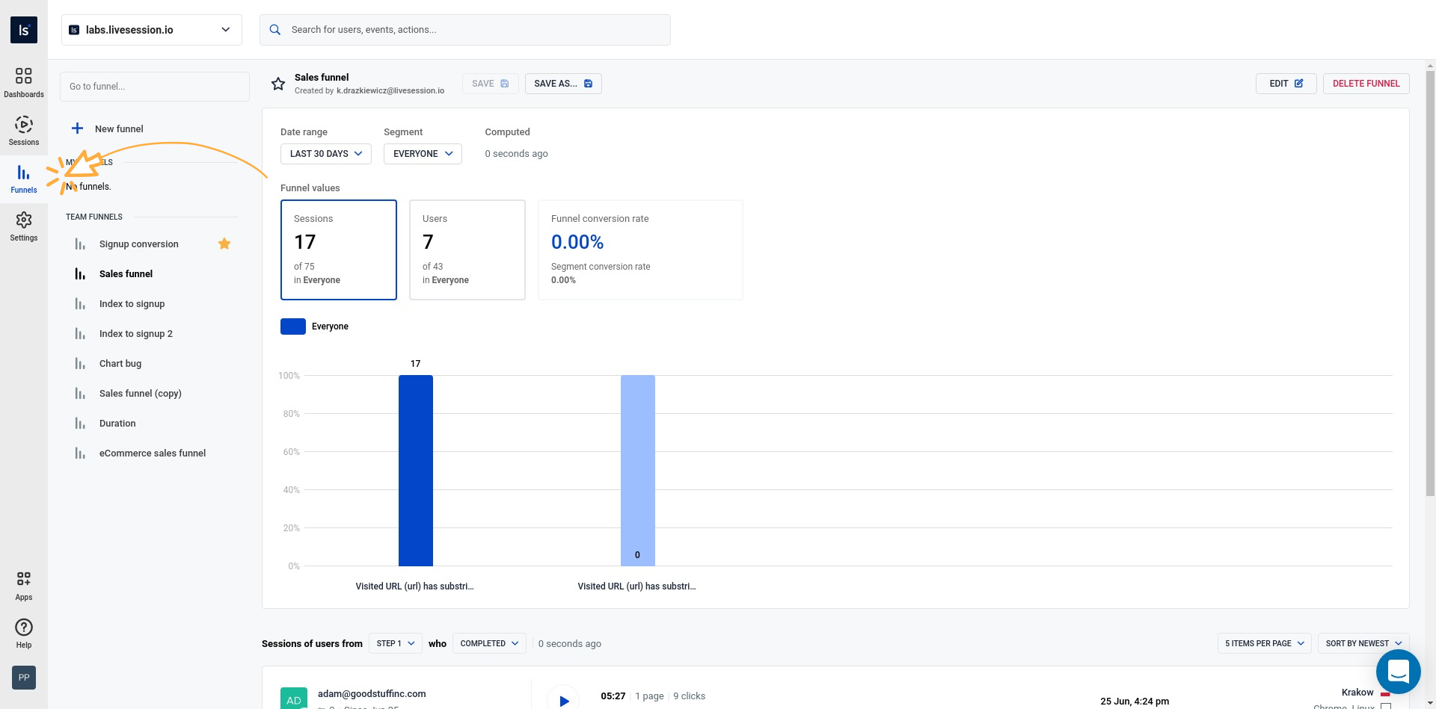Open the LAST 30 DAYS date range dropdown

click(x=325, y=153)
